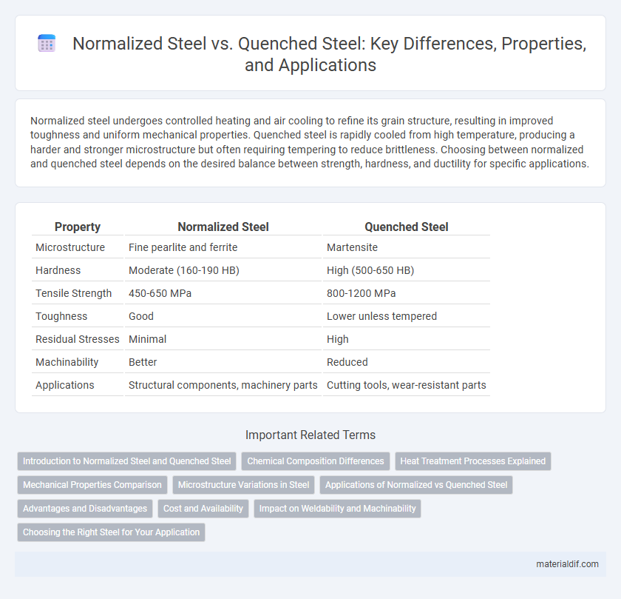Viewport: 621px width, 599px height.
Task: Click the introductory summary paragraph
Action: tap(310, 142)
